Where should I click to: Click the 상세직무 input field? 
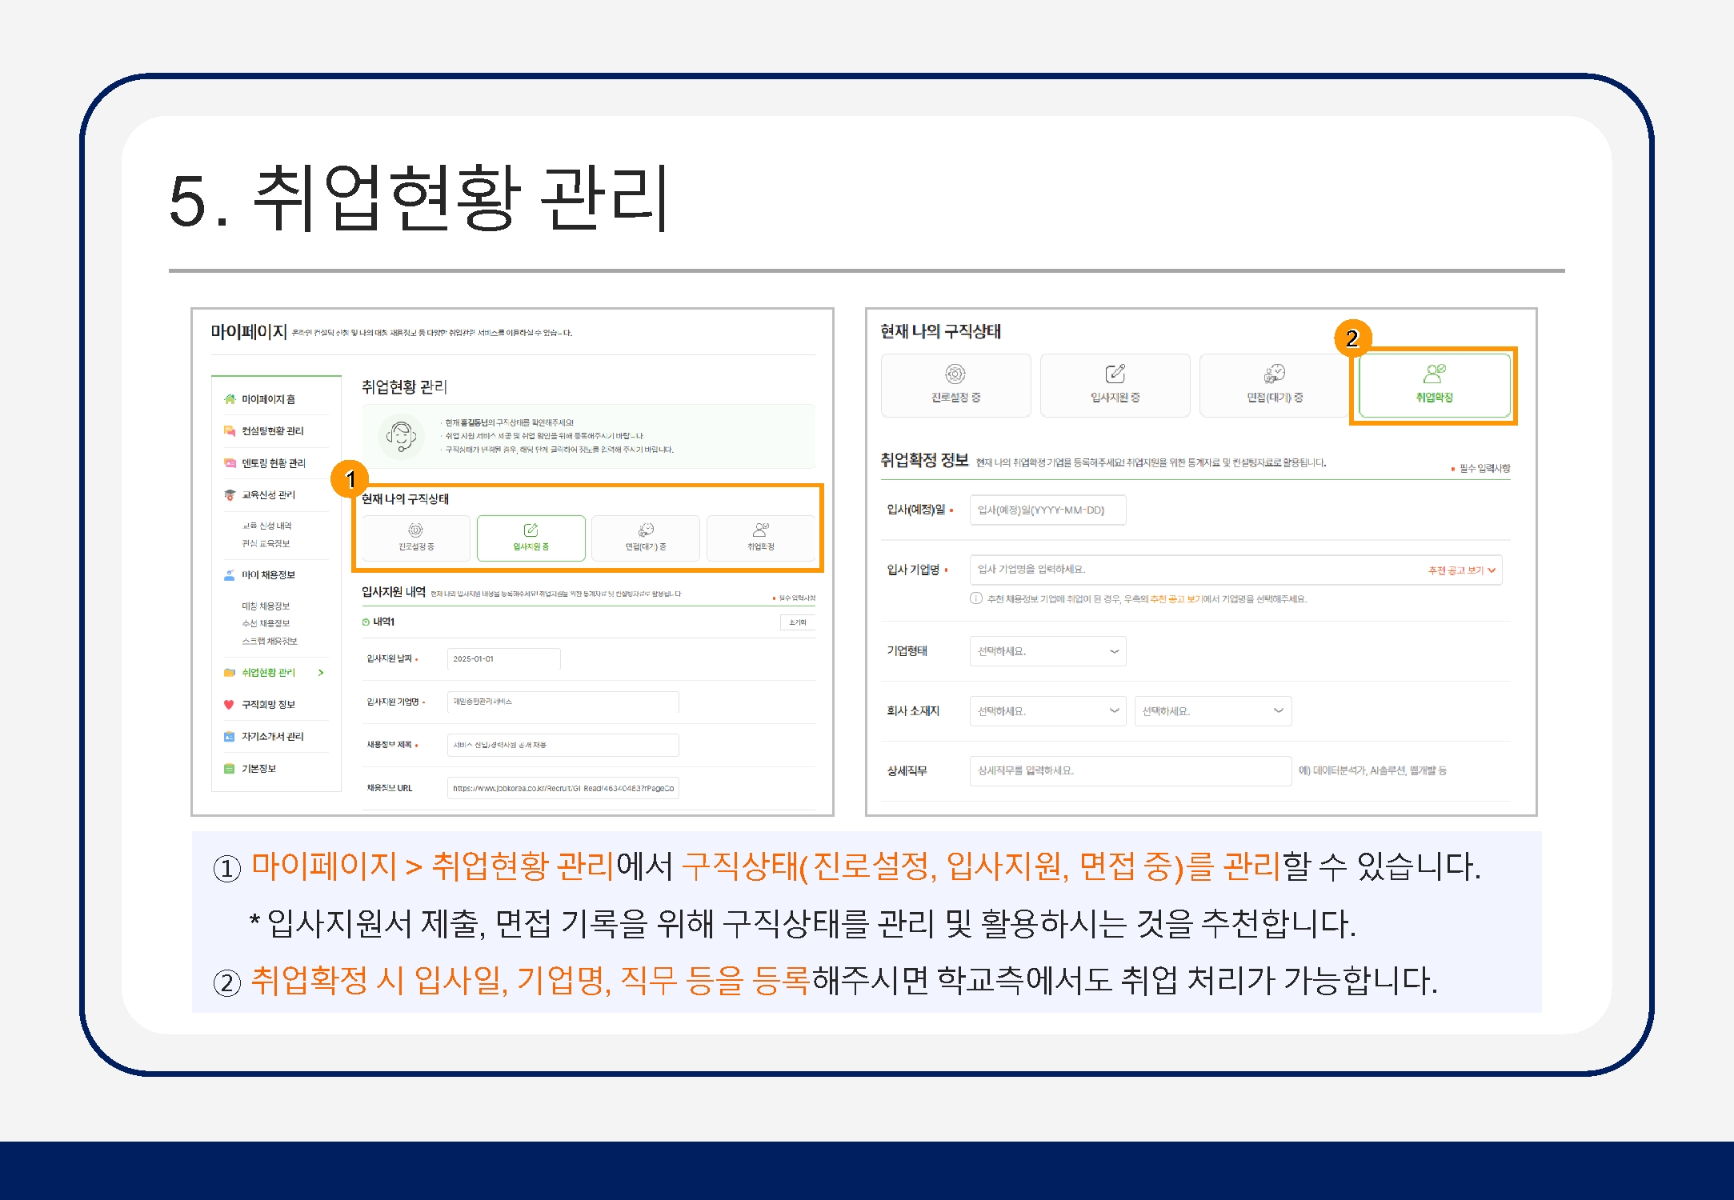coord(1129,771)
